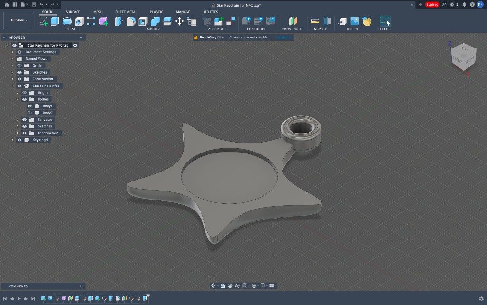Select the Press Pull tool

click(x=118, y=21)
